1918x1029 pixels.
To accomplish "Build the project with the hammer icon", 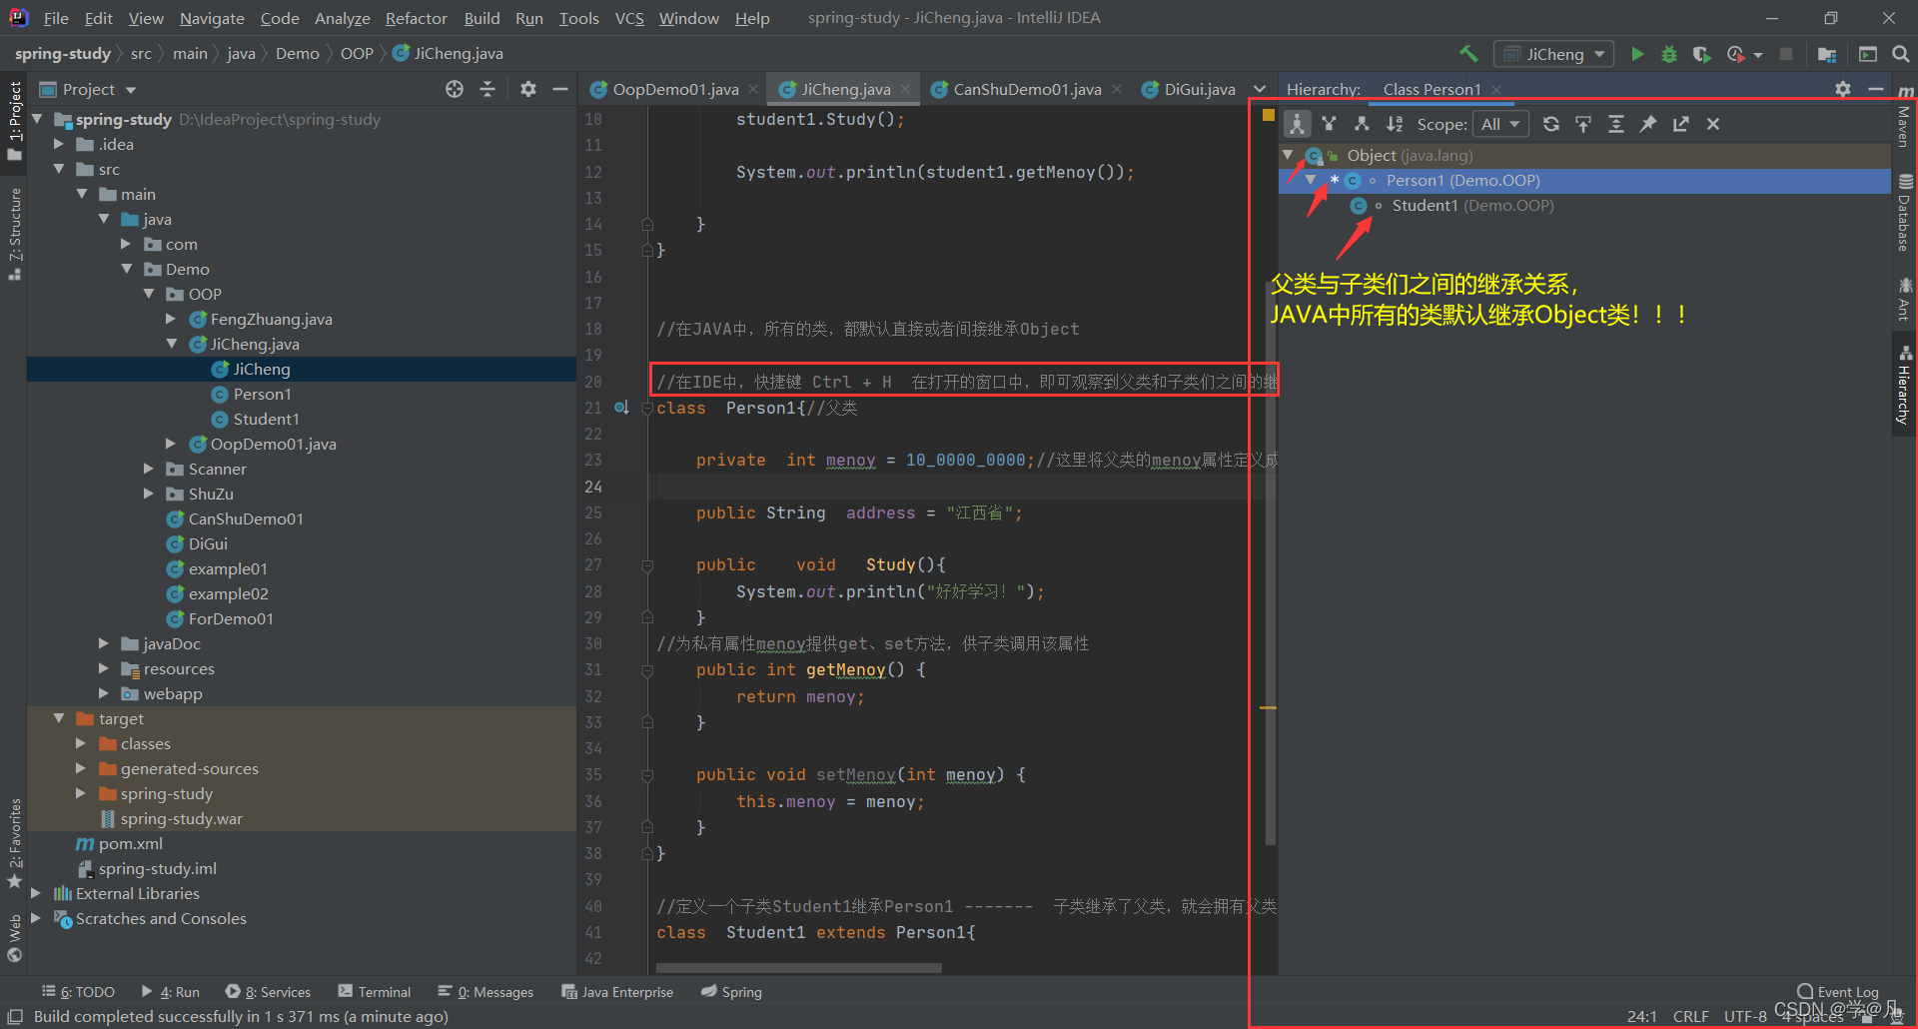I will [x=1467, y=54].
